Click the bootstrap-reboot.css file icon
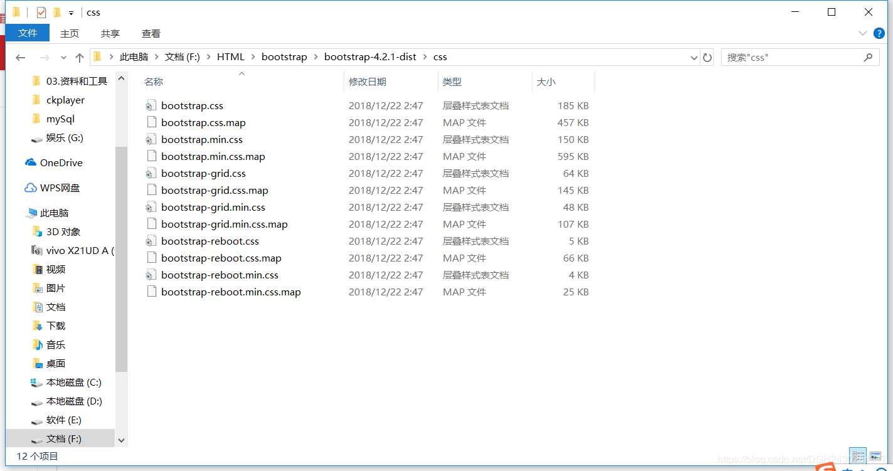The height and width of the screenshot is (471, 893). click(151, 241)
